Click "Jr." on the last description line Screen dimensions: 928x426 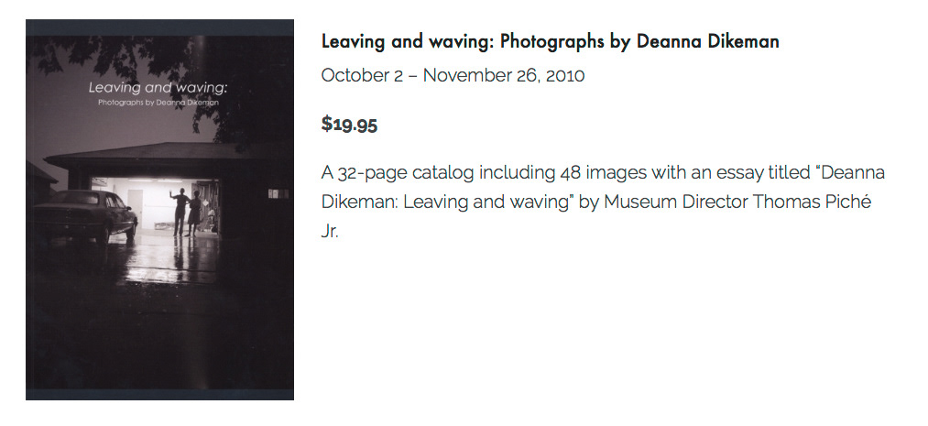click(330, 231)
